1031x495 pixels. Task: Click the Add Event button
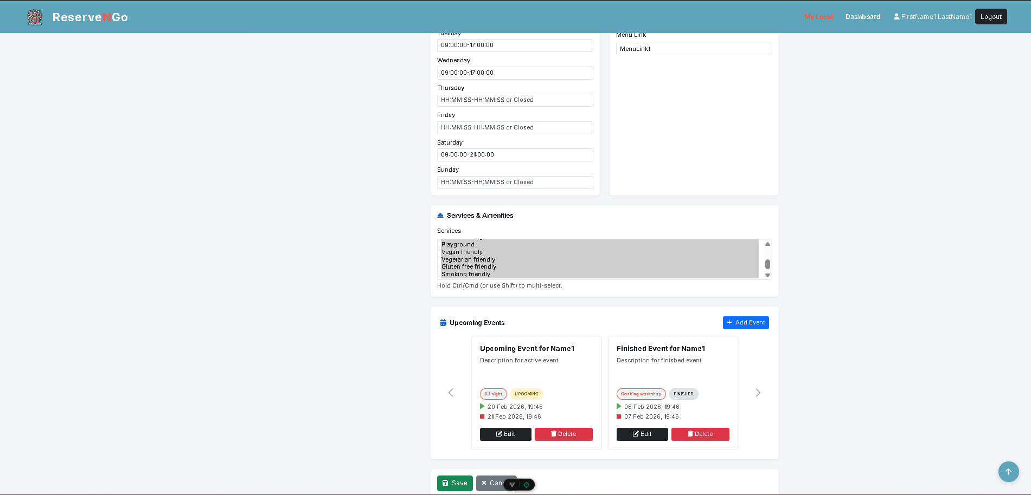point(745,323)
